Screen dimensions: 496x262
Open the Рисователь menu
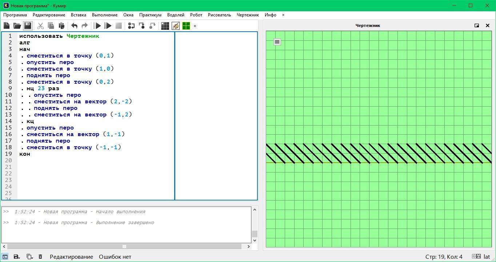pyautogui.click(x=219, y=15)
